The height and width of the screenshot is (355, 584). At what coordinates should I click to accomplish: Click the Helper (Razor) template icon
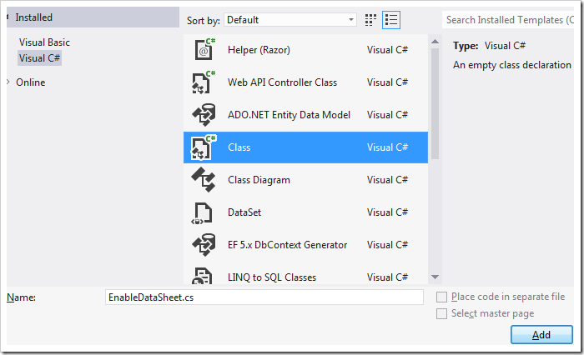click(204, 49)
